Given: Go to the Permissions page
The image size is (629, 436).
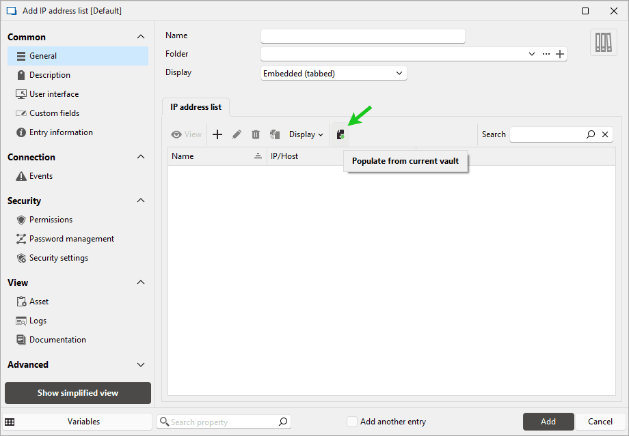Looking at the screenshot, I should [51, 220].
